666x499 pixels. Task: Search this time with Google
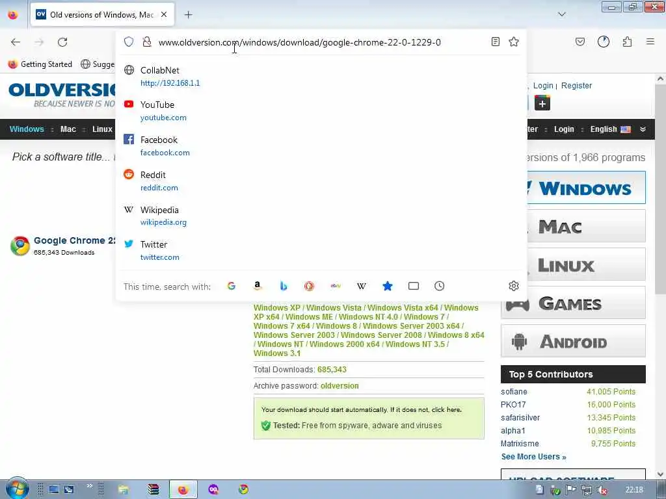tap(232, 286)
